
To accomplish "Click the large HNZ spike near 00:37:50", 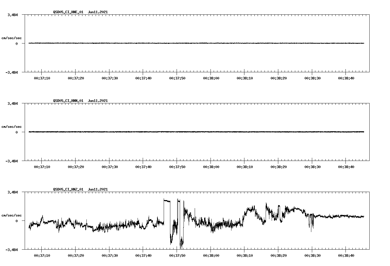I will [174, 223].
